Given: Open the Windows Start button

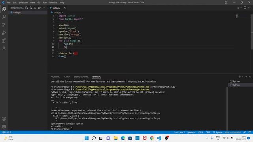Looking at the screenshot, I should click(87, 138).
